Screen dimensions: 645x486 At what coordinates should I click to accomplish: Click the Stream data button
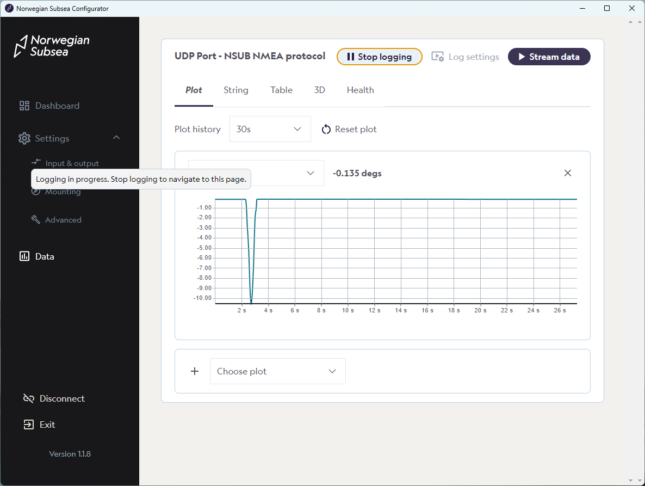click(x=549, y=57)
